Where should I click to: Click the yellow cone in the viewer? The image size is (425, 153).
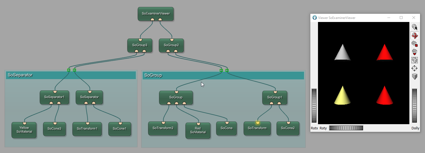click(342, 96)
